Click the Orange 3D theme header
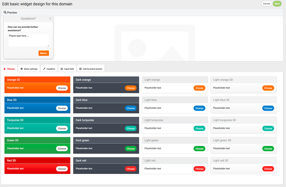 (x=37, y=80)
